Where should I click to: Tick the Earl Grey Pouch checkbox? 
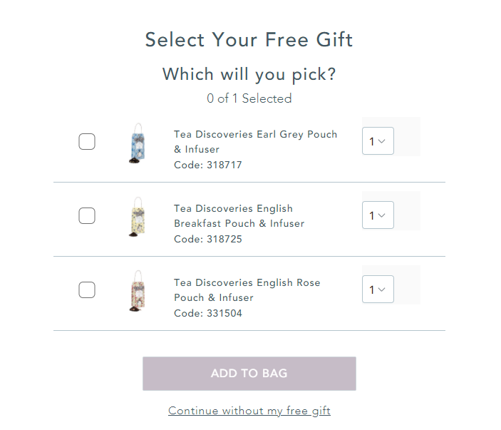coord(87,142)
